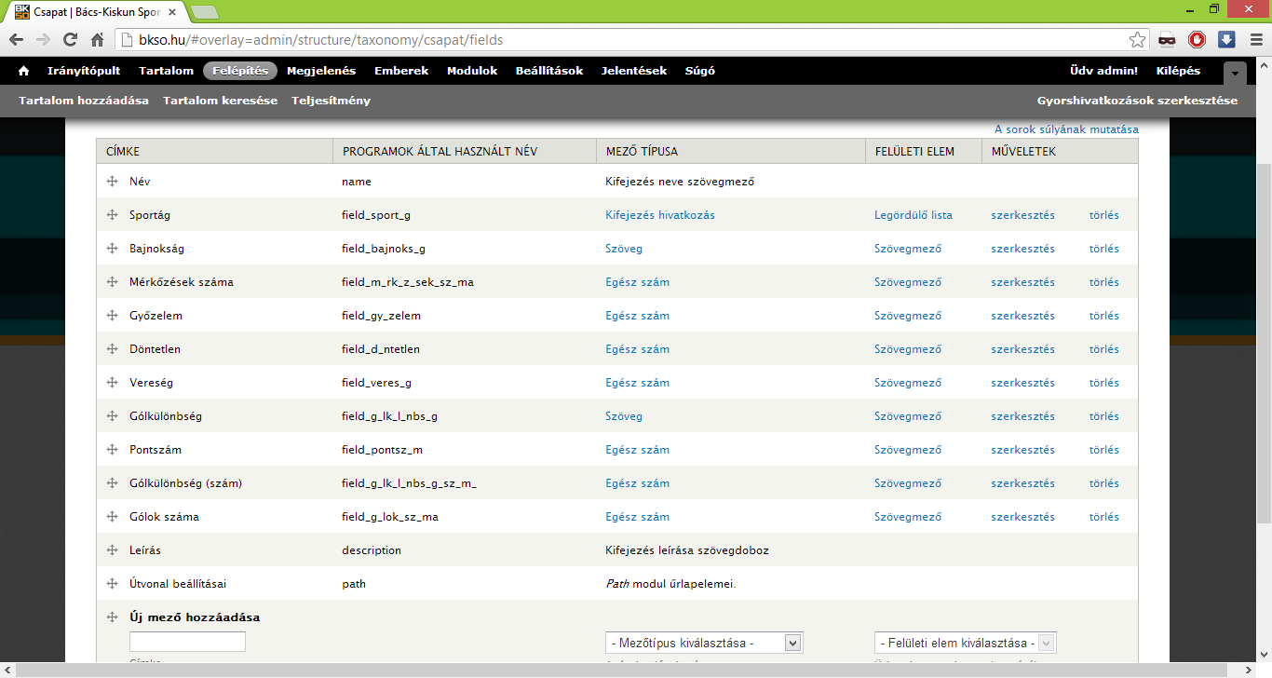Grab drag handle for Bajnokság row
The height and width of the screenshot is (678, 1272).
point(112,249)
